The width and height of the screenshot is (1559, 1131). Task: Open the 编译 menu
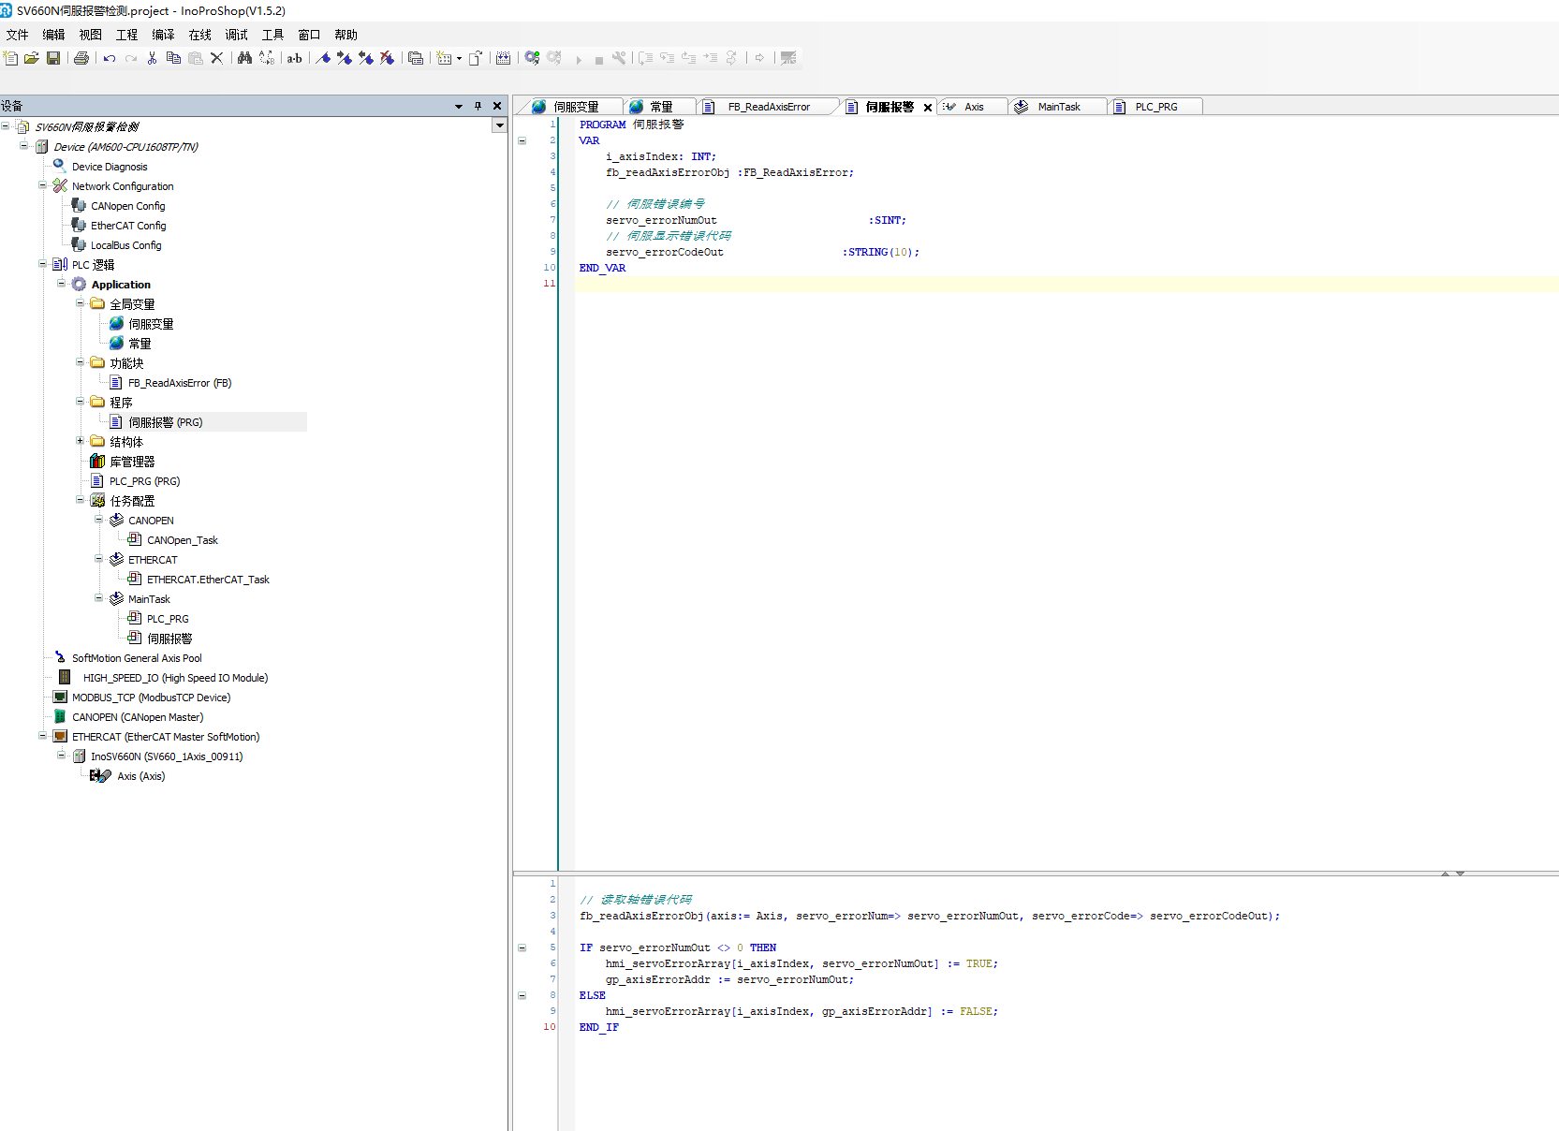coord(163,35)
